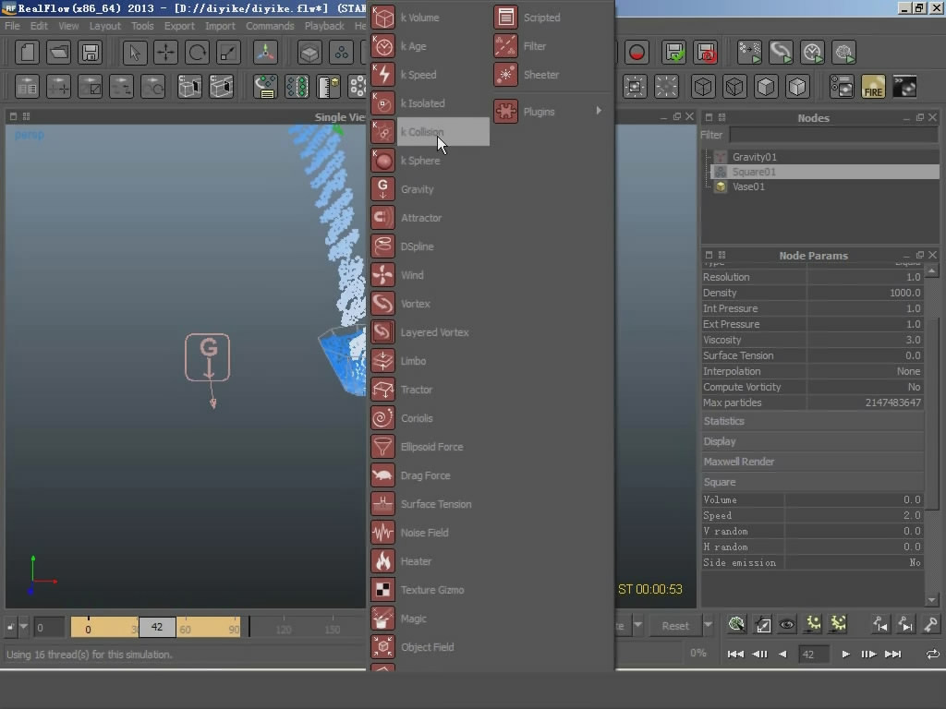The image size is (946, 709).
Task: Add Ellipsoid Force via its funnel icon
Action: (382, 447)
